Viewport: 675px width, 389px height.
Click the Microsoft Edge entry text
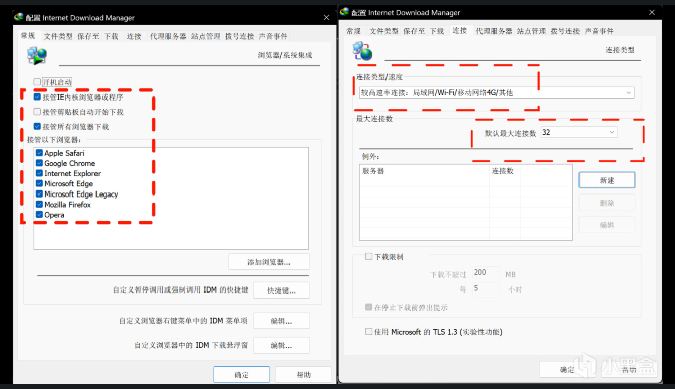pos(69,184)
